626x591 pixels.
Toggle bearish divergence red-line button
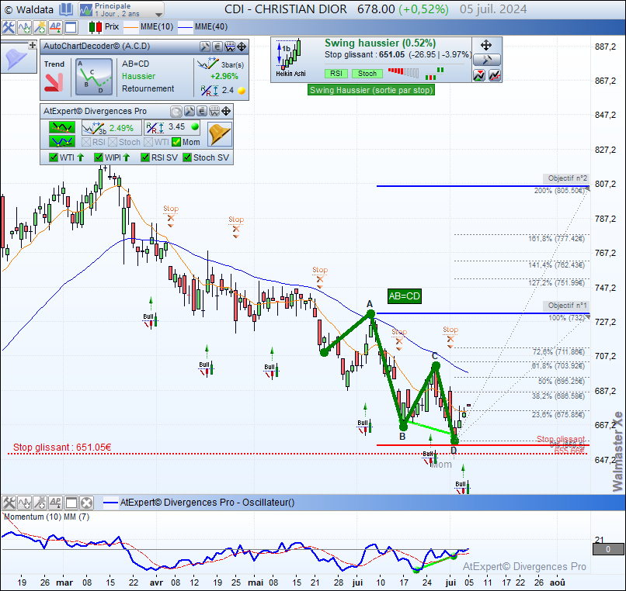62,128
